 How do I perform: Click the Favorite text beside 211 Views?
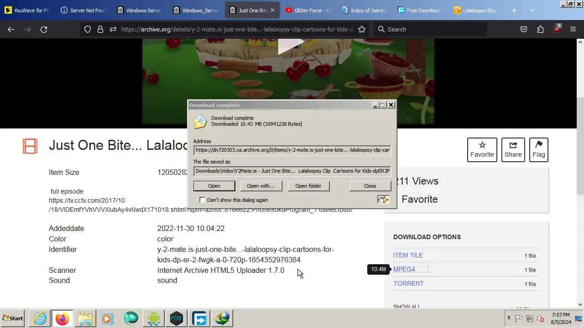tap(419, 199)
